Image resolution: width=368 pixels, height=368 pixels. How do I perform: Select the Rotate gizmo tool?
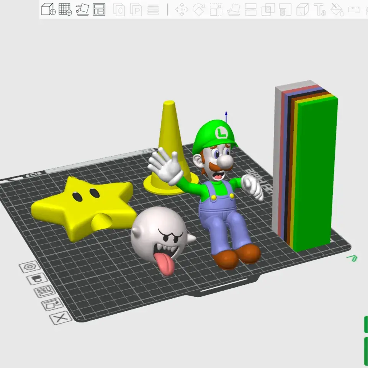click(198, 10)
